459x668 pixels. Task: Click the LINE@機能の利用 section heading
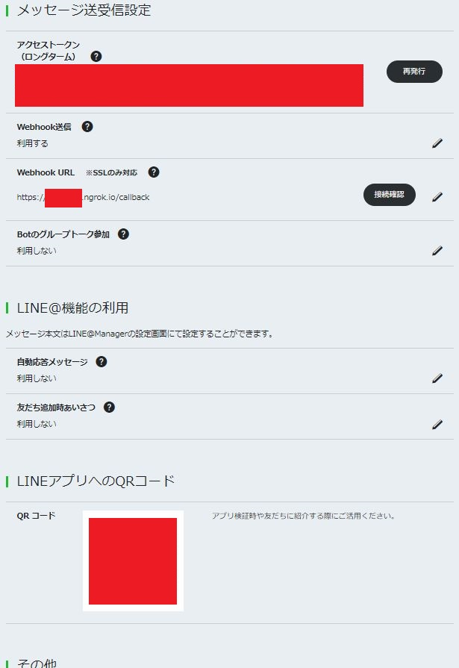(72, 308)
